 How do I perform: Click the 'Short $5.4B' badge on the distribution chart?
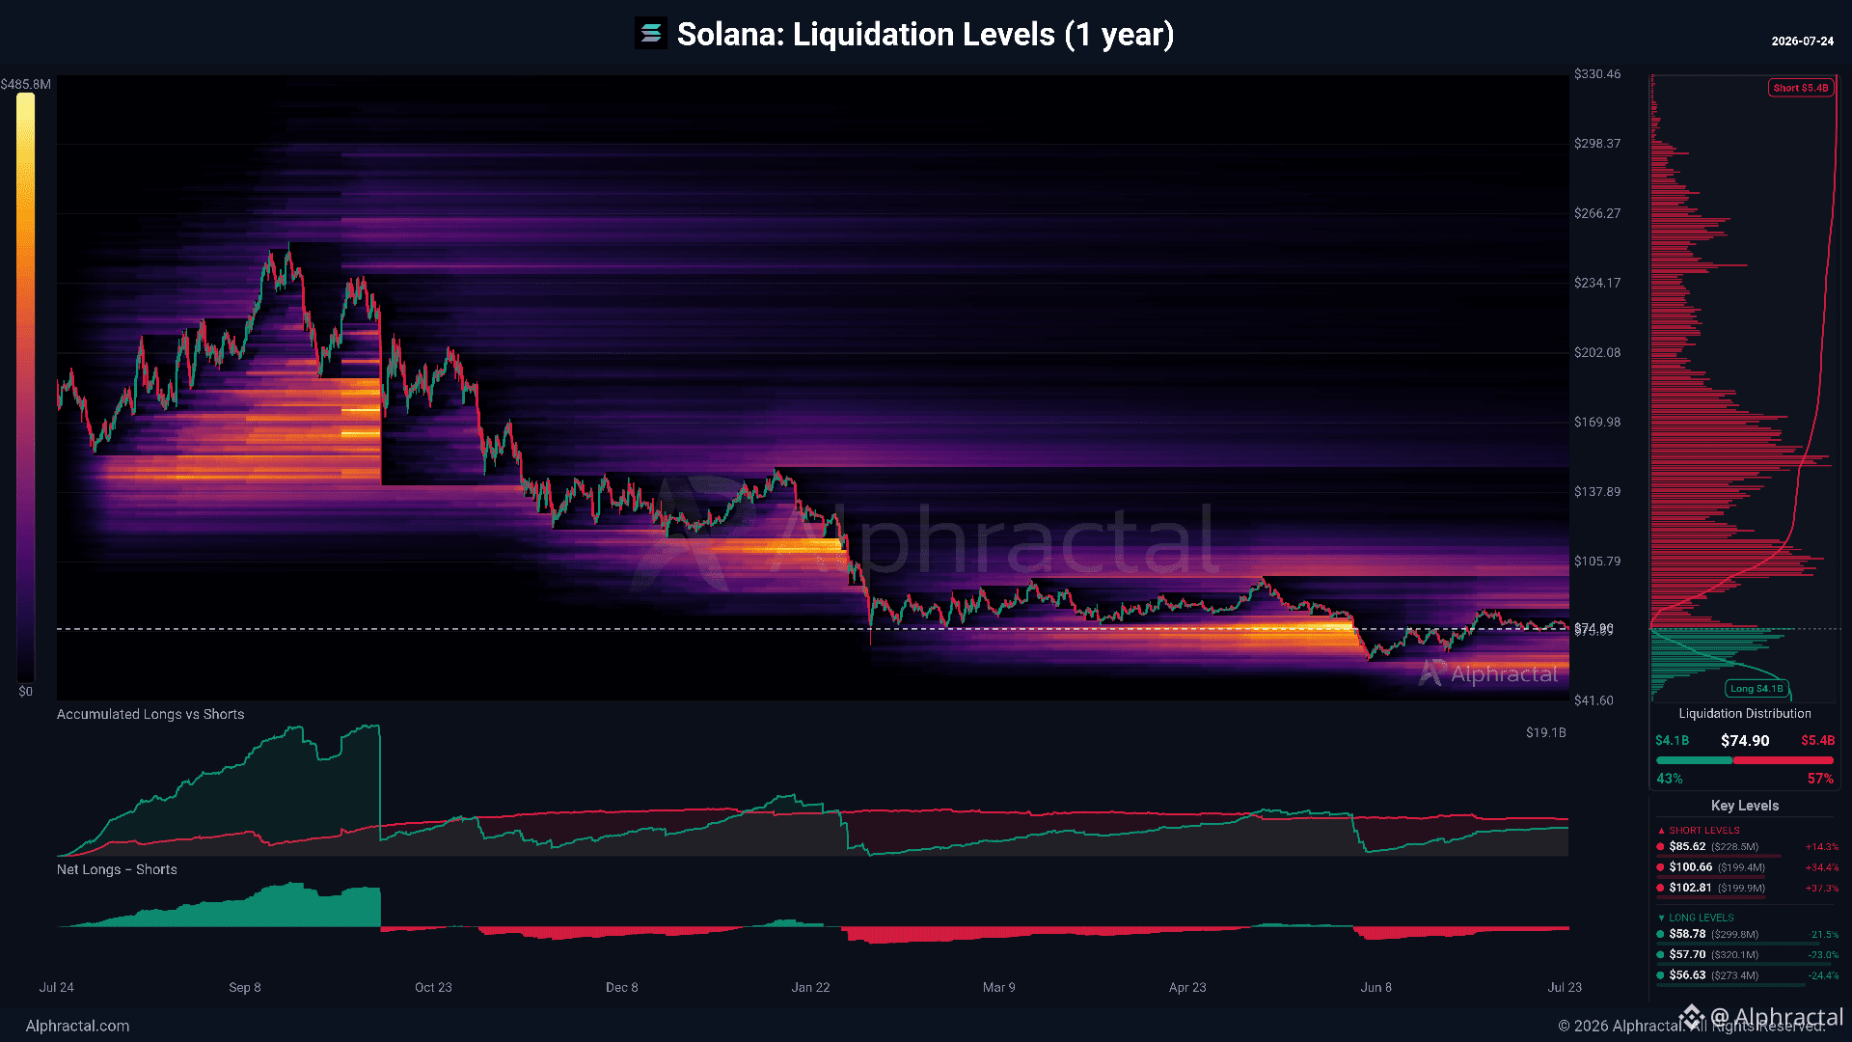(x=1801, y=88)
